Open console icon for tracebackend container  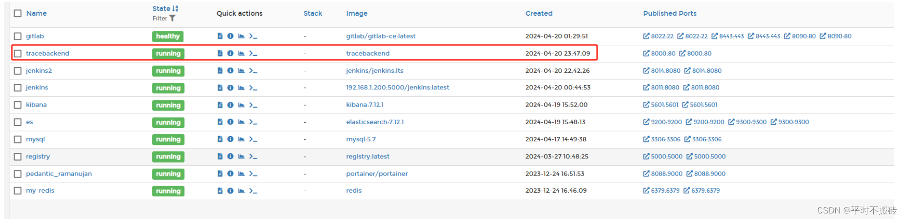coord(253,53)
